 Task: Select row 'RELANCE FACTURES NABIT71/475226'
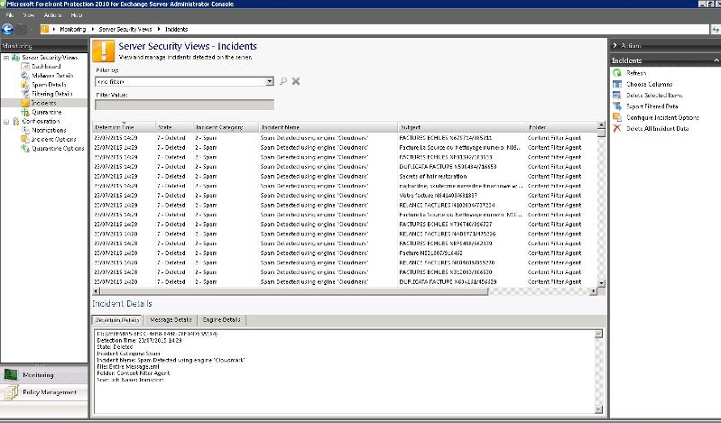(x=345, y=234)
